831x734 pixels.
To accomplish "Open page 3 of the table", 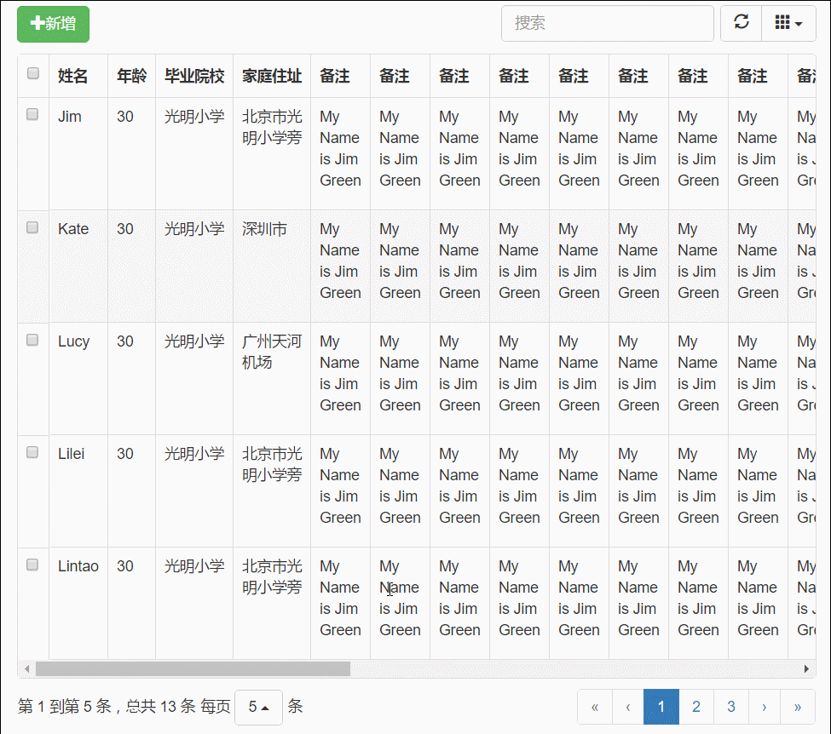I will [x=730, y=707].
